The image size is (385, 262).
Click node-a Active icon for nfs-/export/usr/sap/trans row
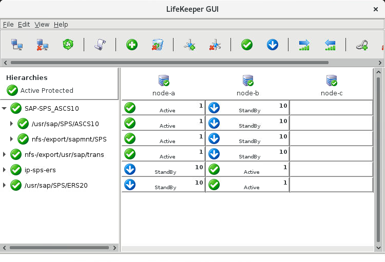point(130,154)
